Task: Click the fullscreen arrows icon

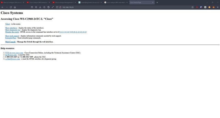Action: coord(53,7)
